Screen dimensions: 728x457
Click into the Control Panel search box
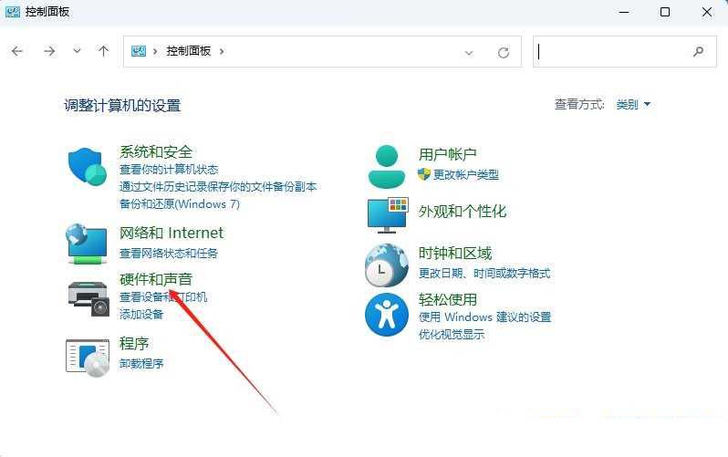(x=611, y=52)
